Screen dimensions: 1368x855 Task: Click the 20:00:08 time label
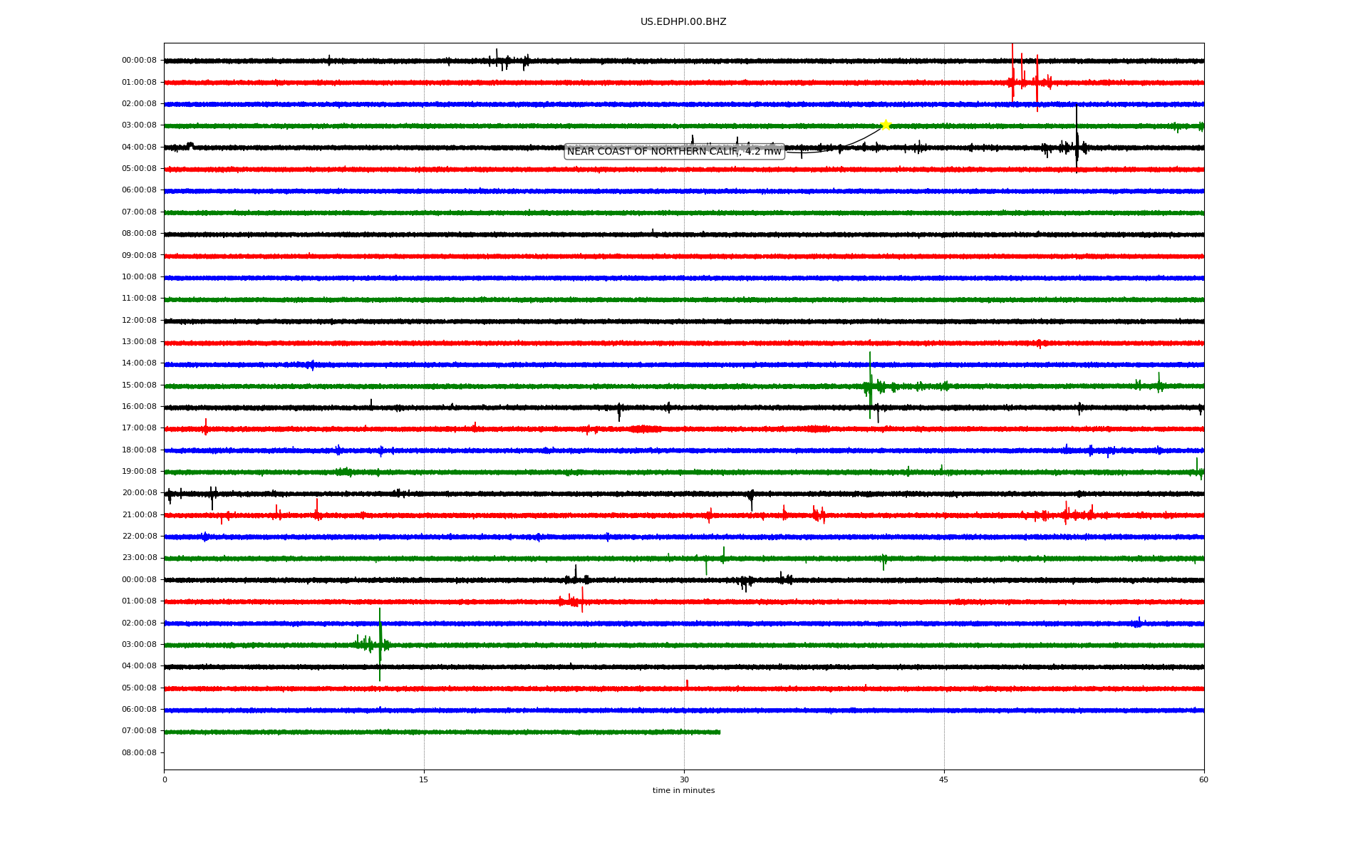(139, 493)
